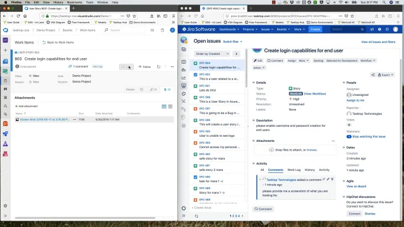The height and width of the screenshot is (227, 404).
Task: Open Jira settings gear in header
Action: point(387,30)
